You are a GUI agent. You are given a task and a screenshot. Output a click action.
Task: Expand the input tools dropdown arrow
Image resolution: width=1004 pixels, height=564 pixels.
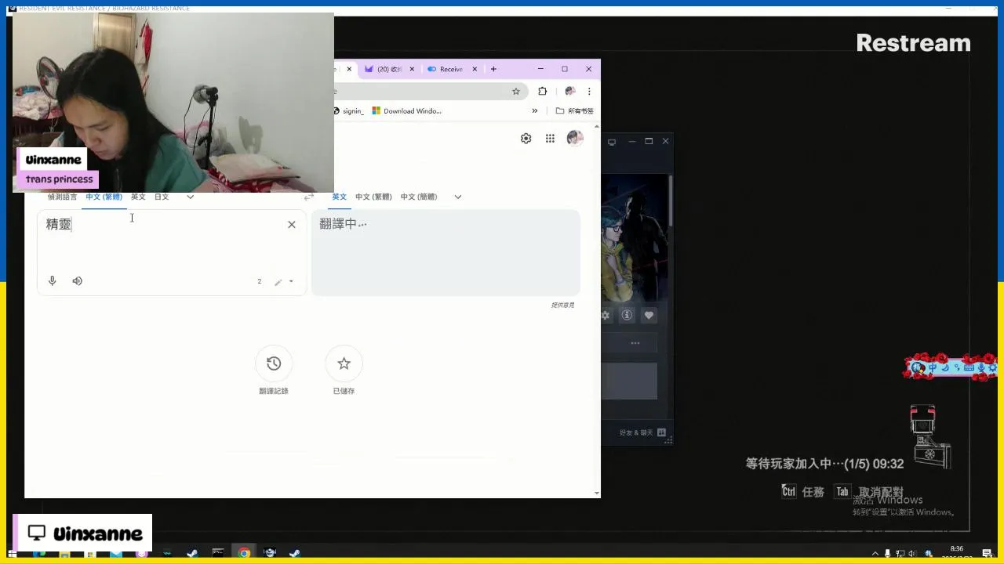291,281
